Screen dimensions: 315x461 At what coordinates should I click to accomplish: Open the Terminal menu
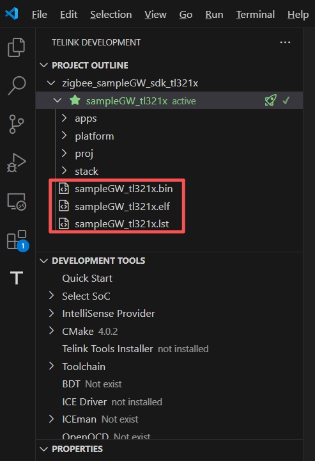256,14
